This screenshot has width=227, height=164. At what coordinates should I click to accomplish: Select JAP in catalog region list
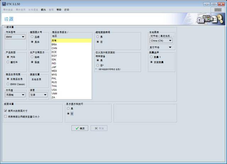pyautogui.click(x=71, y=67)
